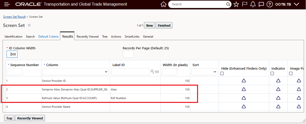Click the Finished button

164,25
